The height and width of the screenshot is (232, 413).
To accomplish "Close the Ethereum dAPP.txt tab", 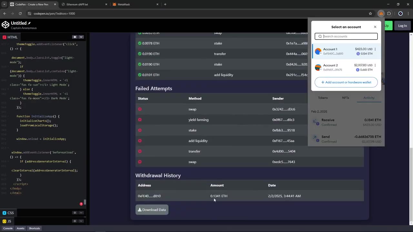I will pyautogui.click(x=106, y=5).
